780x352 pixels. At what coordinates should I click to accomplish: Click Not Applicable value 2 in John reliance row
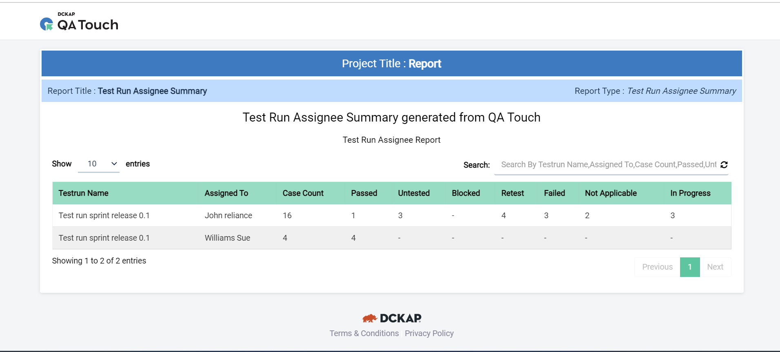pyautogui.click(x=587, y=216)
